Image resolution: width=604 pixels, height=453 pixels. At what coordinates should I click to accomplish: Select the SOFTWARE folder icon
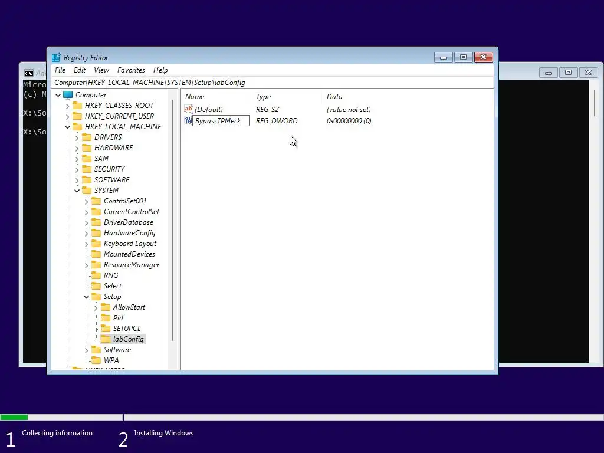tap(87, 179)
